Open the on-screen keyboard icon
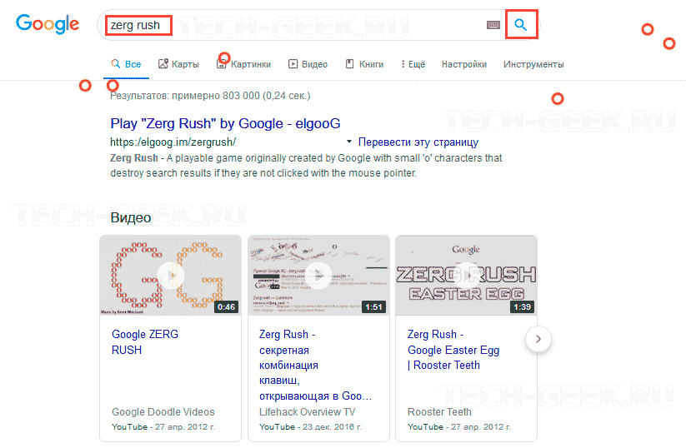This screenshot has height=448, width=686. click(493, 26)
